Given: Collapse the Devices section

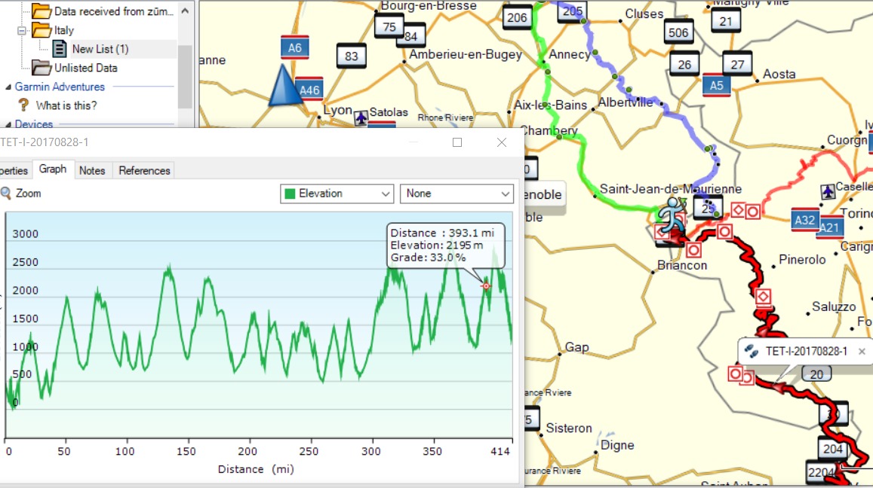Looking at the screenshot, I should [8, 124].
